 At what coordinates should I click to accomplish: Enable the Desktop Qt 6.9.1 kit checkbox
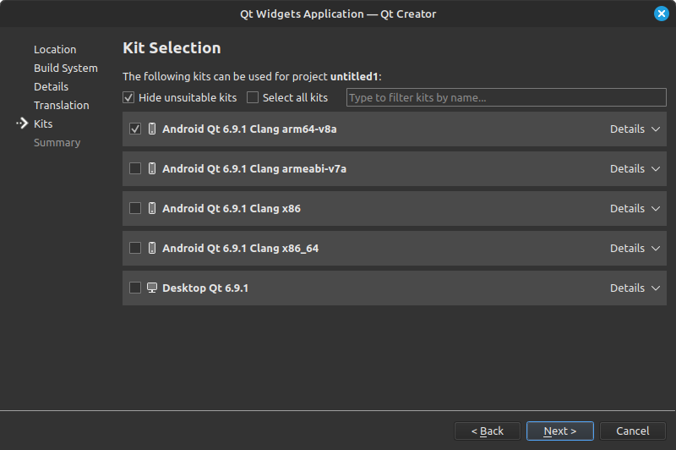[135, 288]
